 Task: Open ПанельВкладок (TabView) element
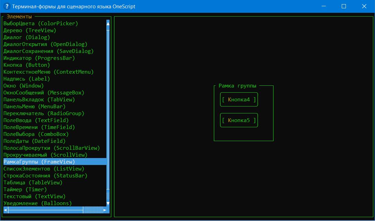point(39,100)
